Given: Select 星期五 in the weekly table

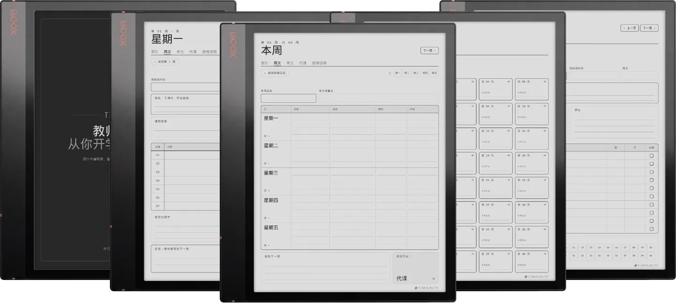Looking at the screenshot, I should coord(271,227).
